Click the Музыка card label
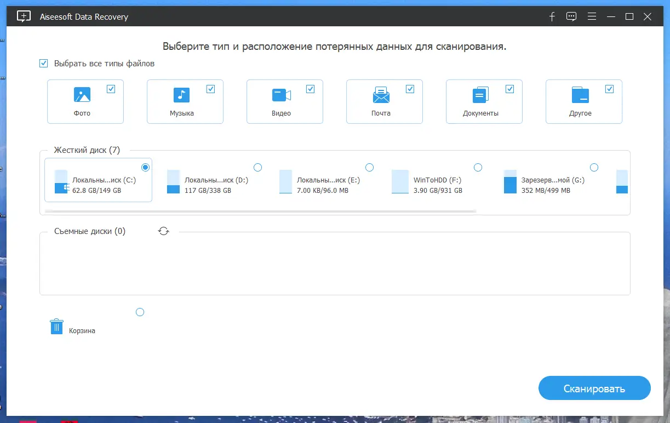Screen dimensions: 670x423 pos(181,113)
